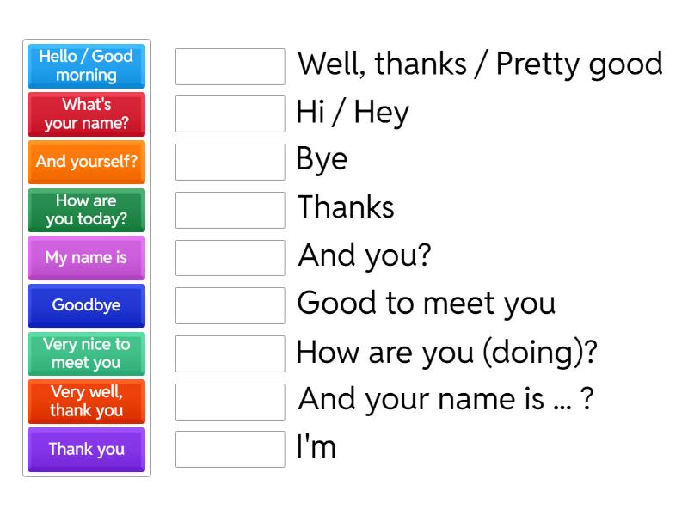Click the answer box beside 'I'm'
Image resolution: width=688 pixels, height=516 pixels.
[230, 449]
